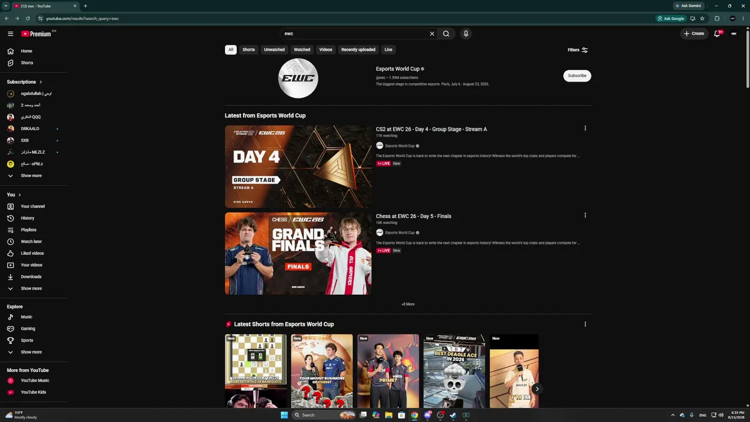Screen dimensions: 750x422
Task: Open the Best Deagle Ace short
Action: [x=454, y=371]
